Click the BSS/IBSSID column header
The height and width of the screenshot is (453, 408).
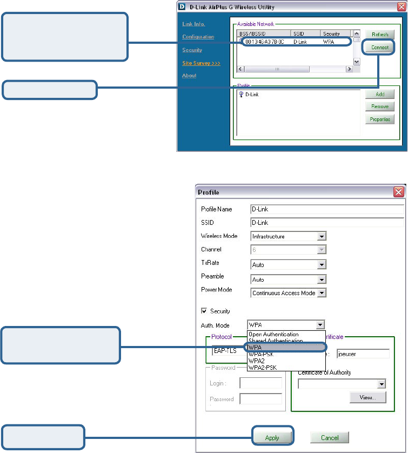coord(264,34)
